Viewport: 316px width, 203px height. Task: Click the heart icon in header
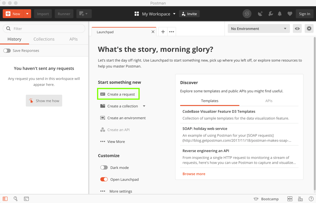pyautogui.click(x=290, y=14)
